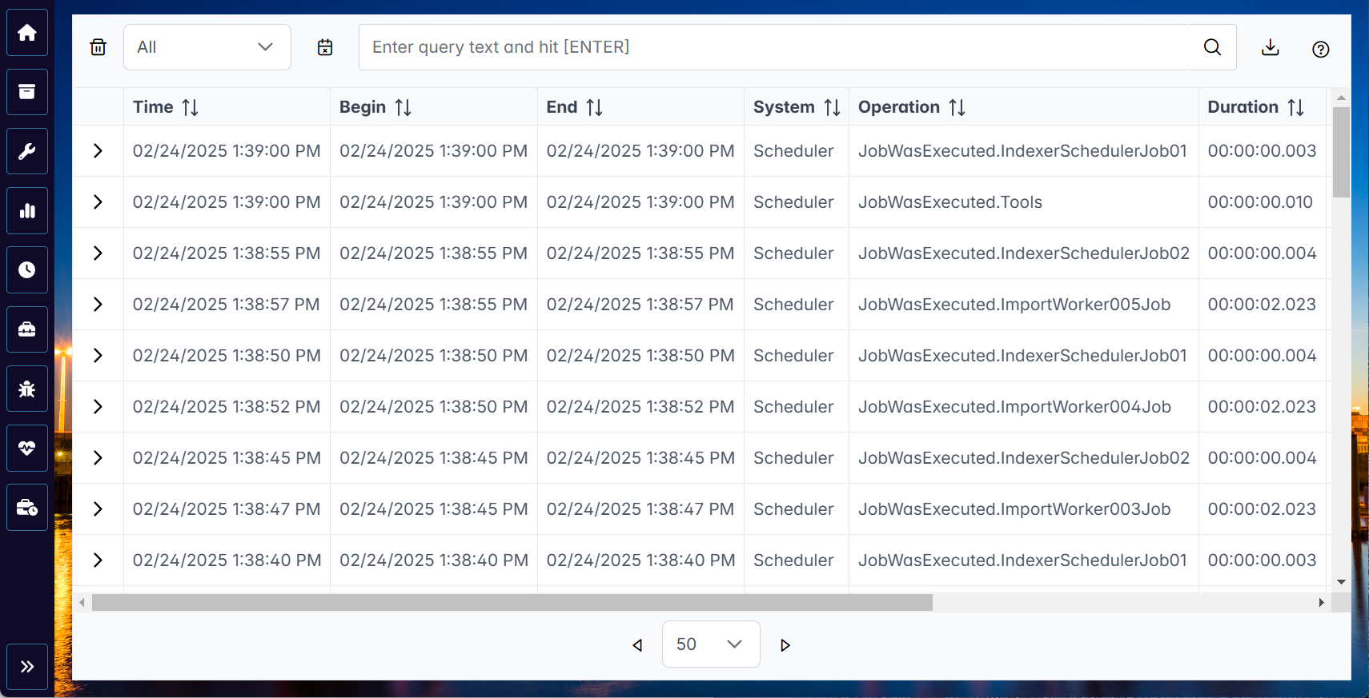Open the help question mark icon
The height and width of the screenshot is (698, 1369).
[1320, 49]
